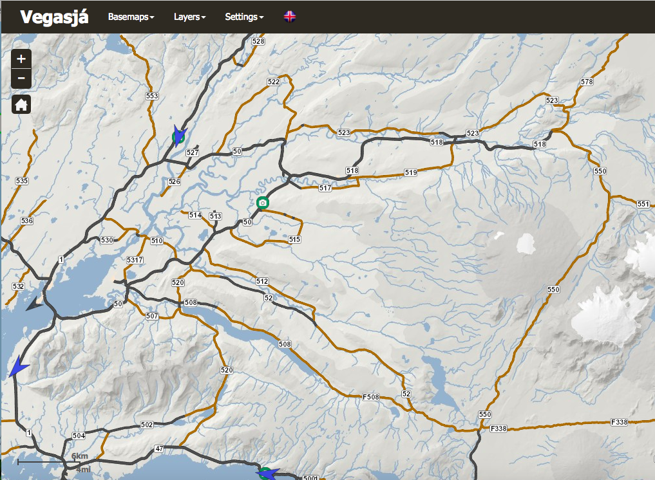Click road number label 5317

135,260
